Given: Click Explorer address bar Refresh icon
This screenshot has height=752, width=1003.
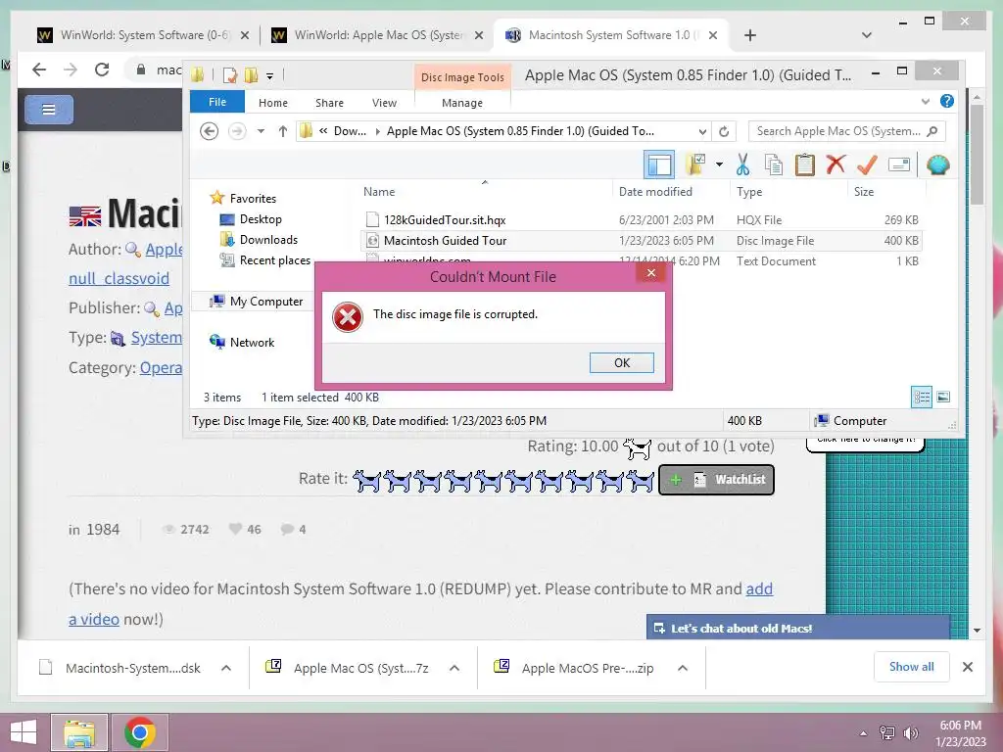Looking at the screenshot, I should [724, 132].
